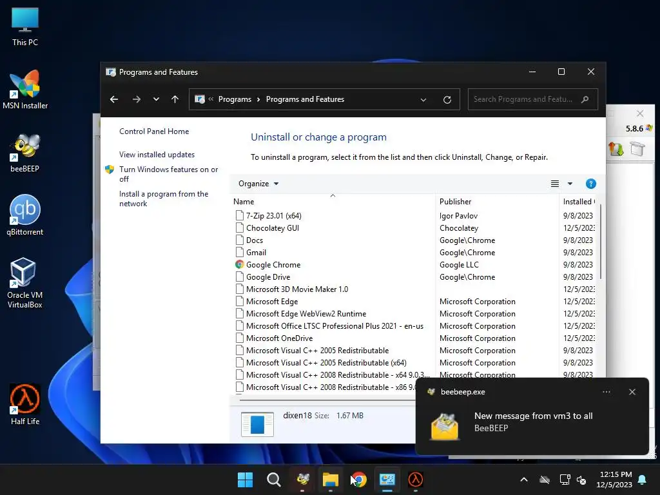Select Docs program entry

point(254,240)
